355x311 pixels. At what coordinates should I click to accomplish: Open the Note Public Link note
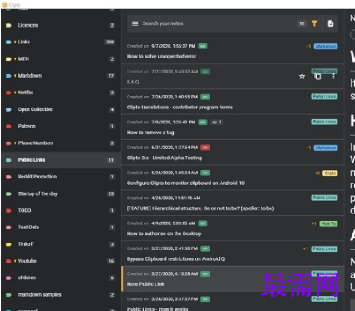(x=233, y=278)
